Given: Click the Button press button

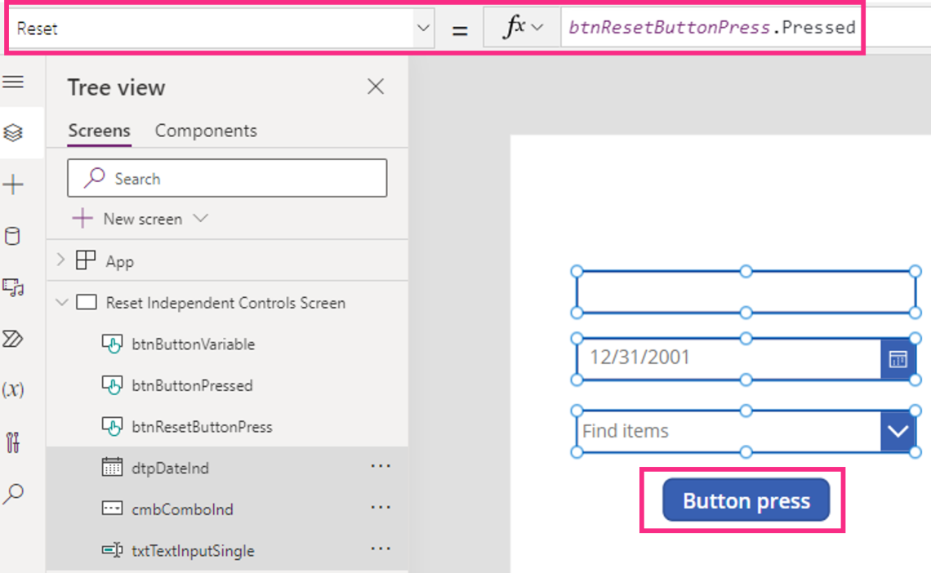Looking at the screenshot, I should 746,500.
